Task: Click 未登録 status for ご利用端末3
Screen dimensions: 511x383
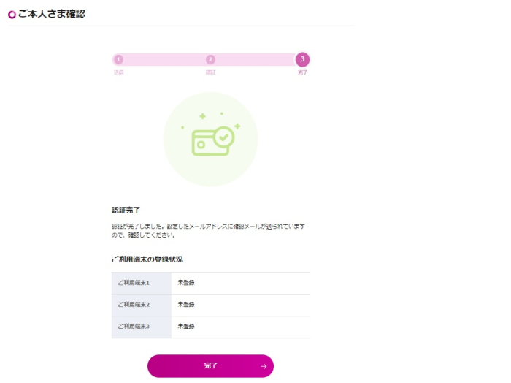Action: pos(186,326)
